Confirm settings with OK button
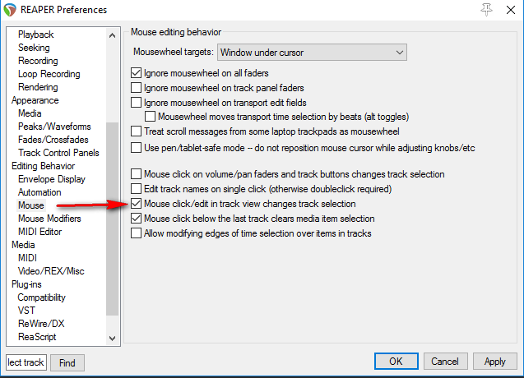This screenshot has width=524, height=378. [x=396, y=362]
